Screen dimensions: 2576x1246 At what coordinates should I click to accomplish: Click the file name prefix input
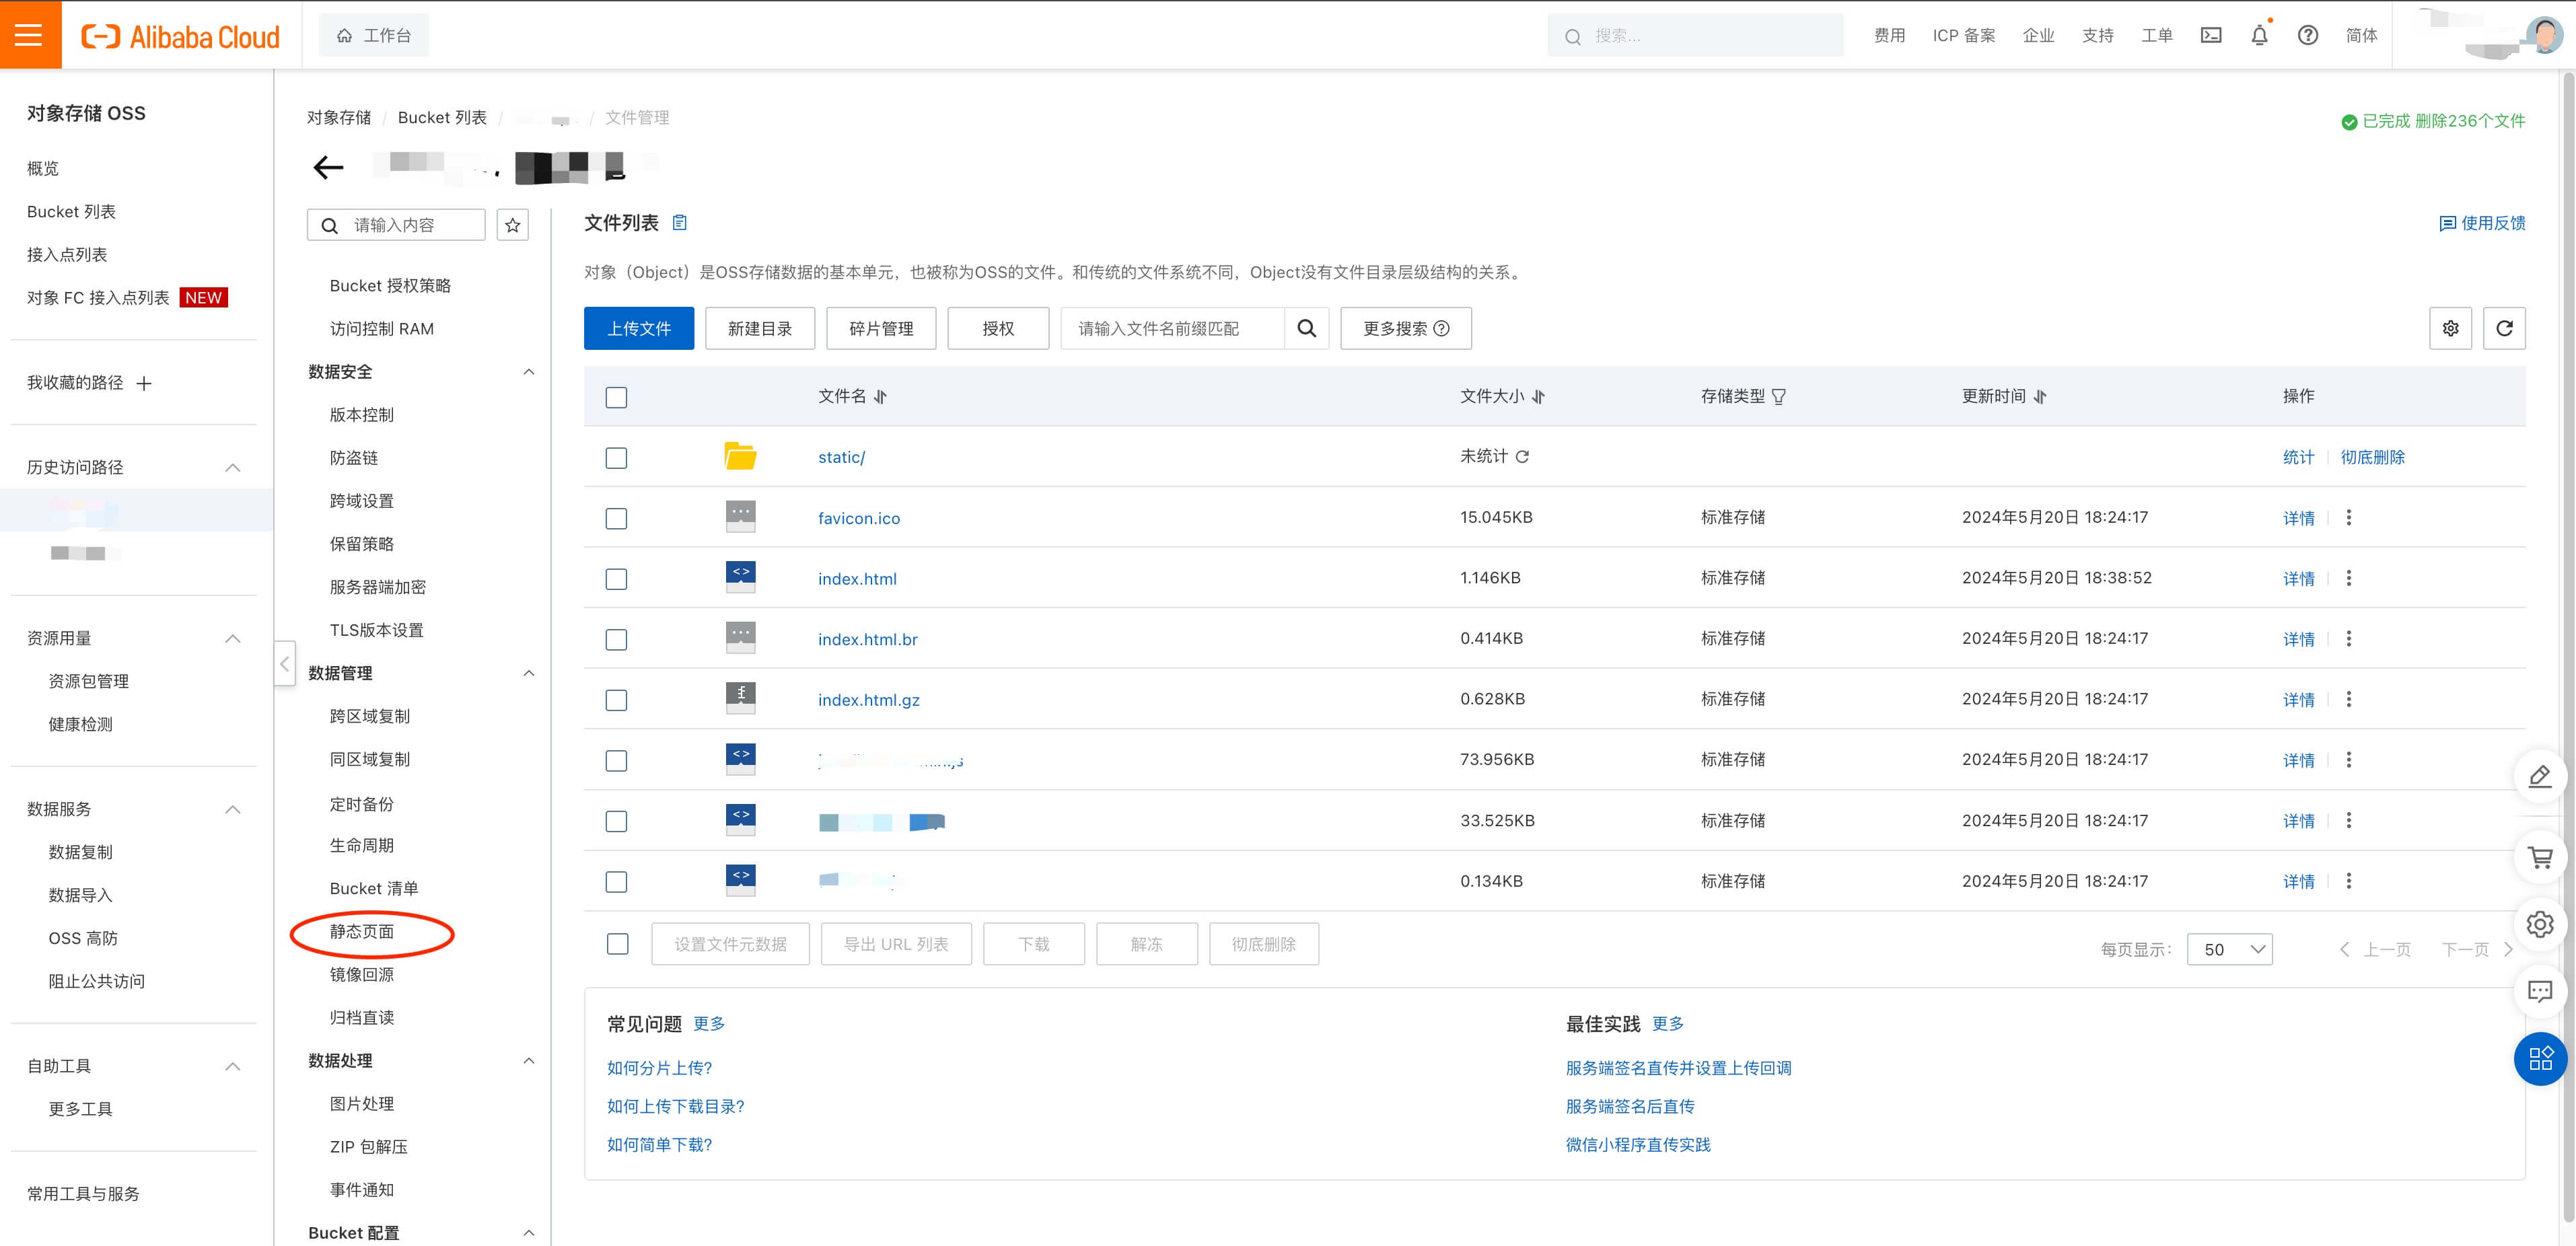coord(1172,328)
